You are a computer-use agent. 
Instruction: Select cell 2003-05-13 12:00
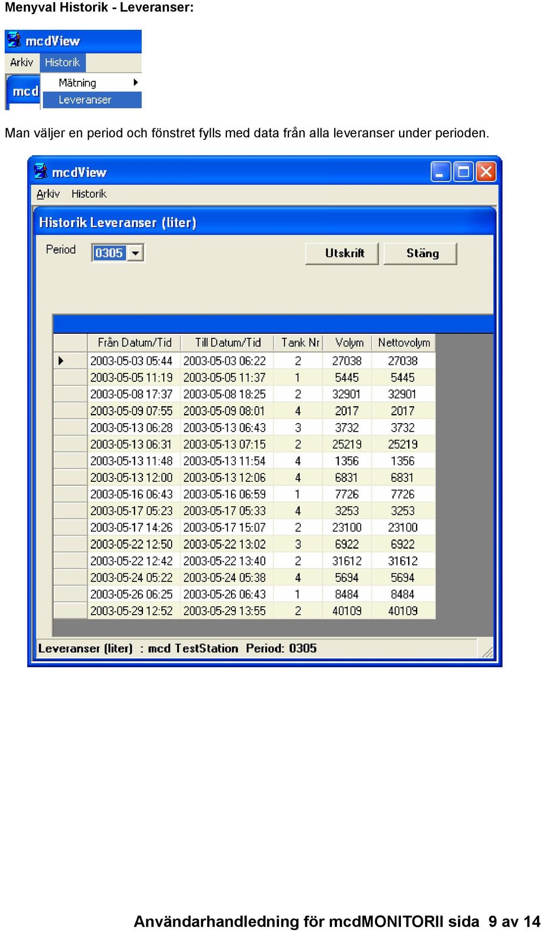134,477
